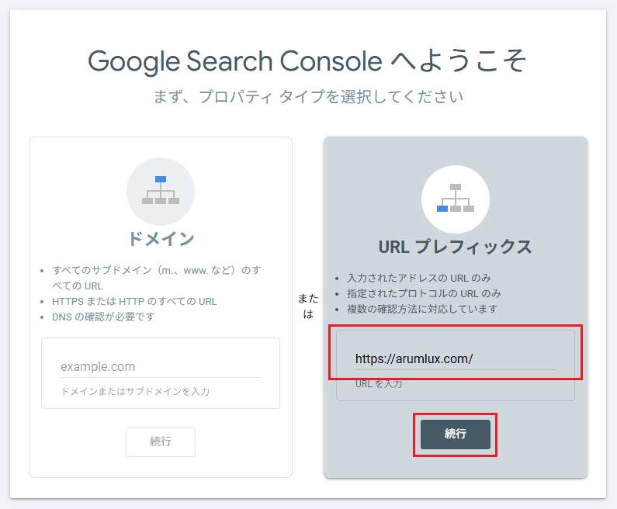Image resolution: width=617 pixels, height=509 pixels.
Task: Click the 'DNS の確認が必要です' bullet
Action: pos(103,317)
